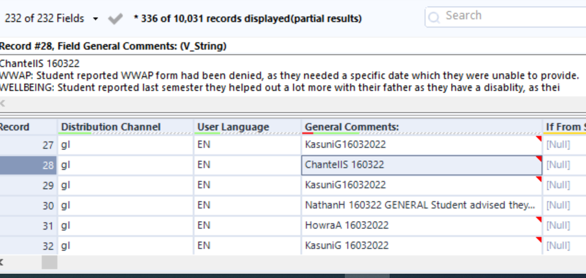Screen dimensions: 586x278
Task: Click the red corner marker on ChantellS cell
Action: click(539, 159)
